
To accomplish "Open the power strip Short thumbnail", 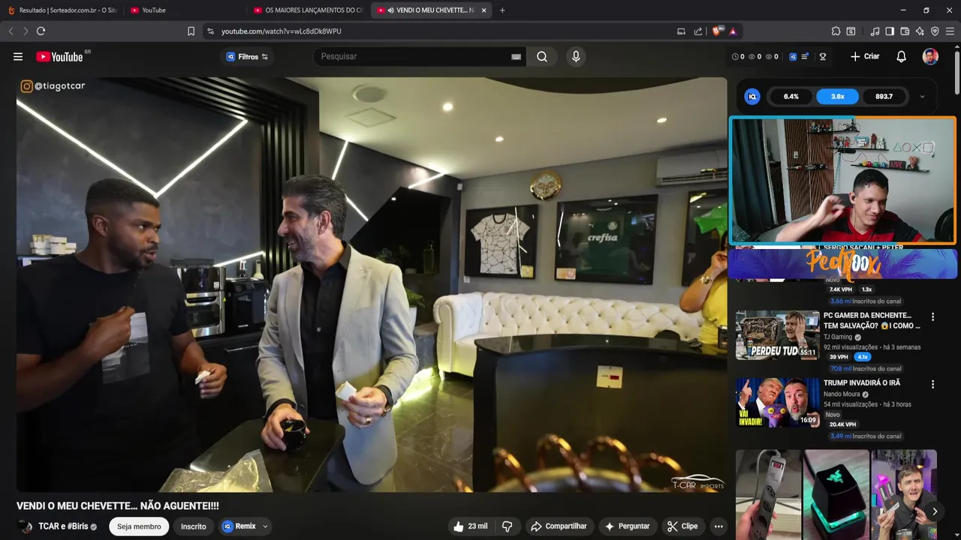I will pyautogui.click(x=768, y=494).
